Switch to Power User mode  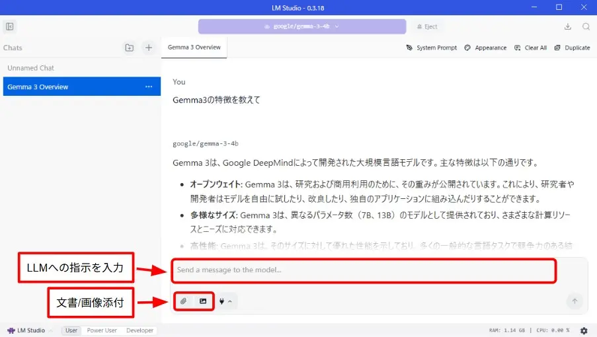coord(102,330)
